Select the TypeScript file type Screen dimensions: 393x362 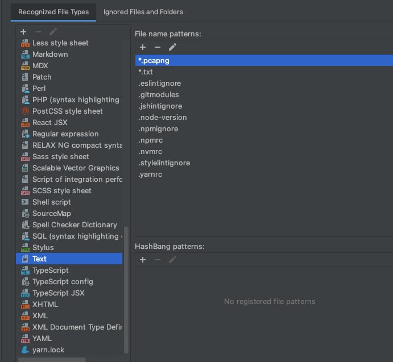coord(51,271)
